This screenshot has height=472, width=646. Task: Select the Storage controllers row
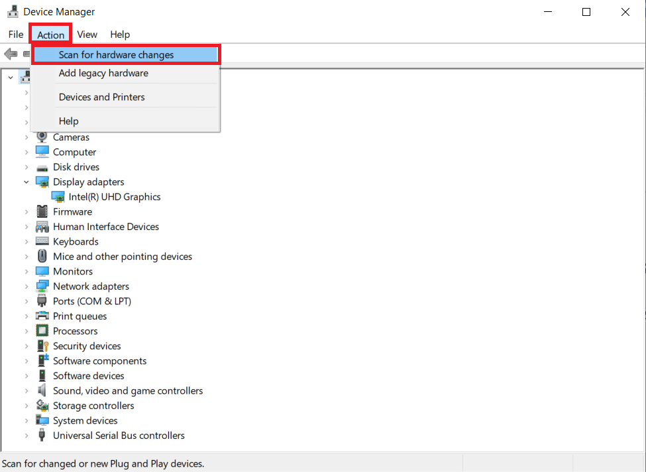pyautogui.click(x=93, y=406)
